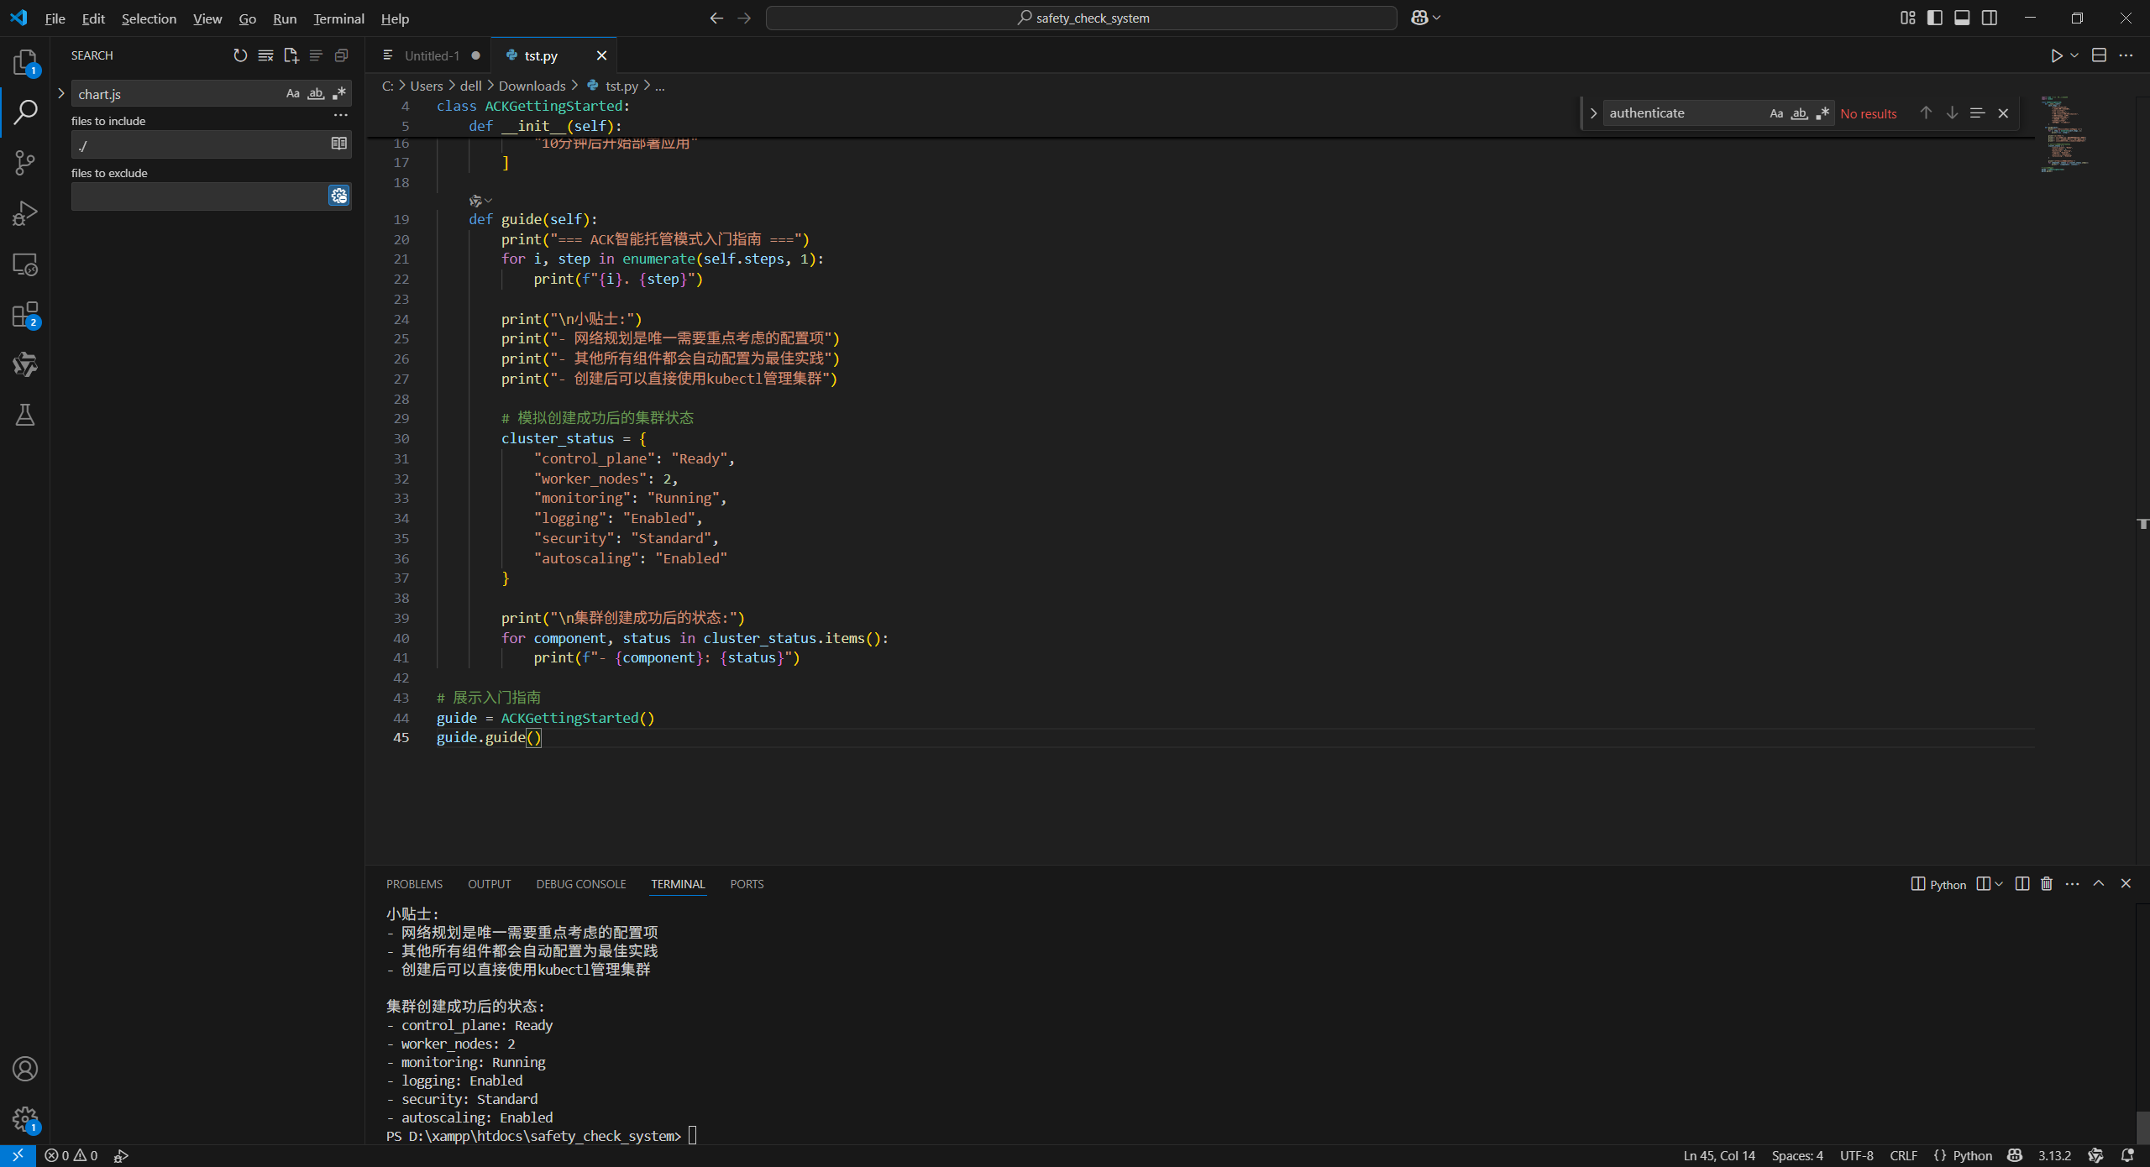Open the Extensions view

[x=25, y=315]
